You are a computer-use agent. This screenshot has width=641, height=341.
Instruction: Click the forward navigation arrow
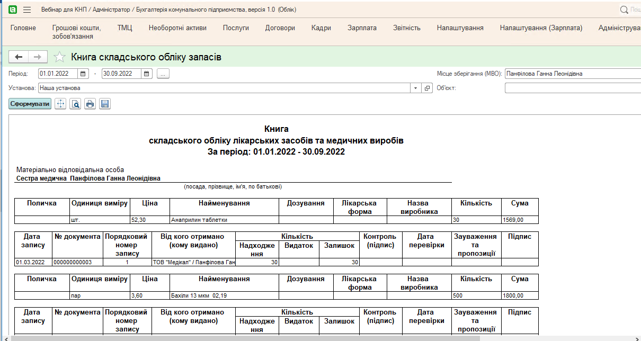[38, 57]
